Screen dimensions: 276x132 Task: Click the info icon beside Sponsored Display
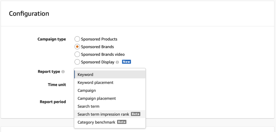(117, 62)
